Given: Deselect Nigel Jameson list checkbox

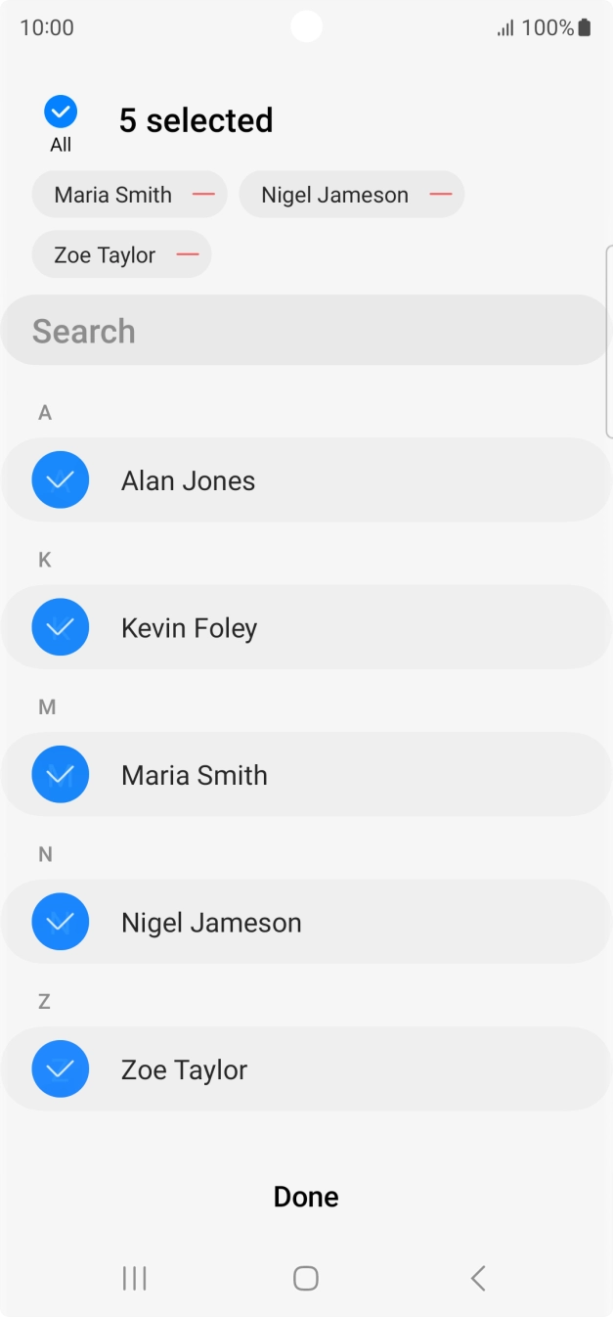Looking at the screenshot, I should (x=61, y=922).
